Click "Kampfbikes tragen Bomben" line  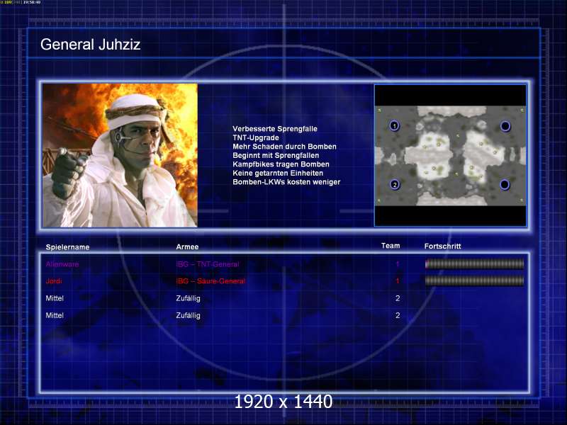[281, 164]
